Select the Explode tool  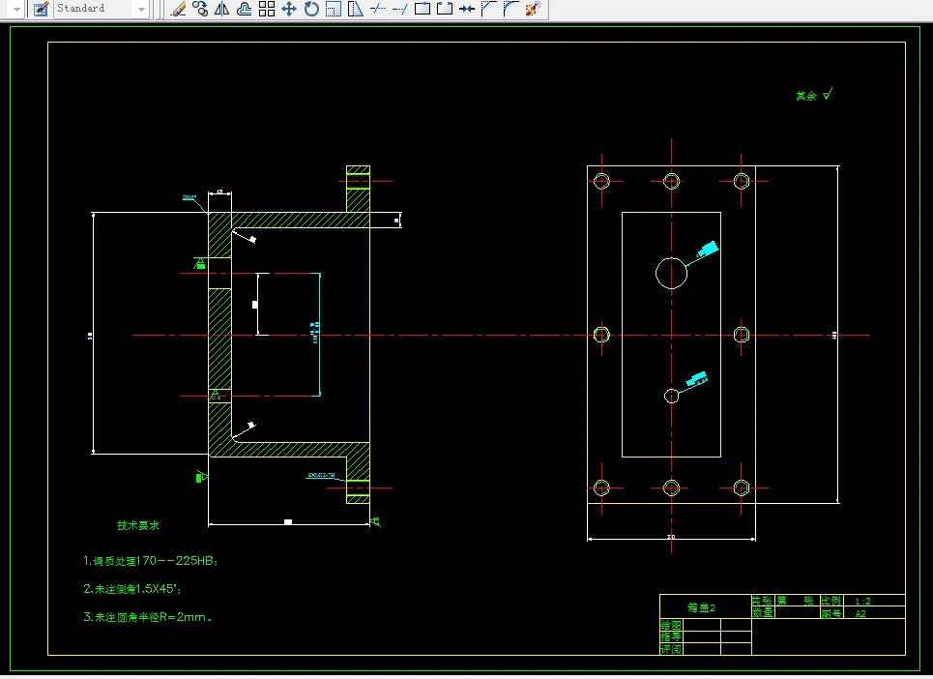533,9
